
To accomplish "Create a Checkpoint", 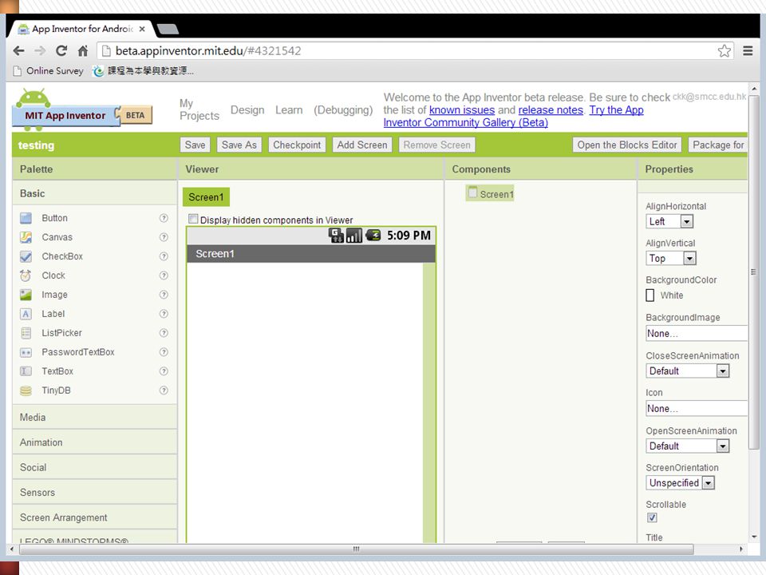I will click(x=297, y=145).
